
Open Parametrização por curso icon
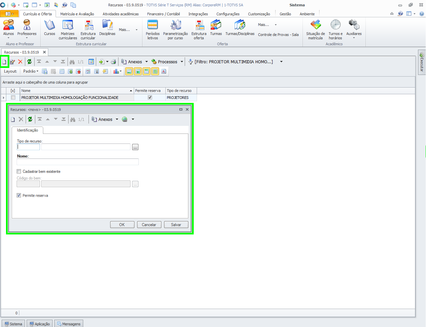click(175, 30)
